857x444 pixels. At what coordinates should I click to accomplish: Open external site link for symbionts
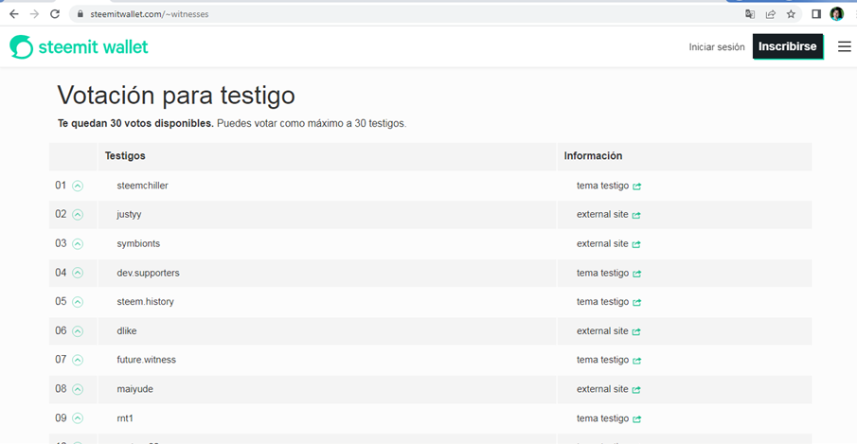(602, 243)
